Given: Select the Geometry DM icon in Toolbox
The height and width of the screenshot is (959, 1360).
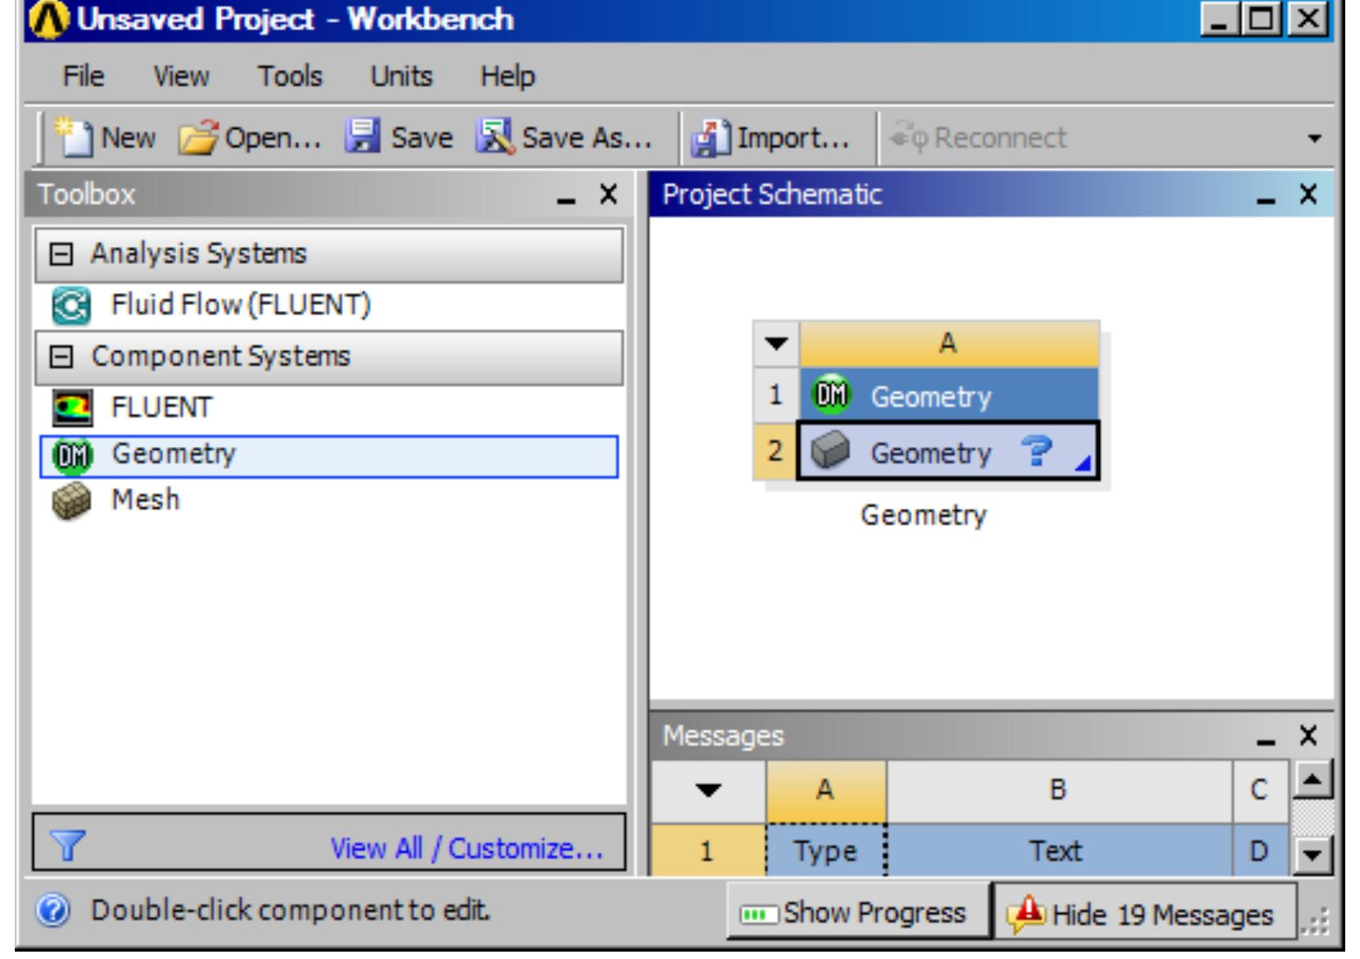Looking at the screenshot, I should point(72,455).
